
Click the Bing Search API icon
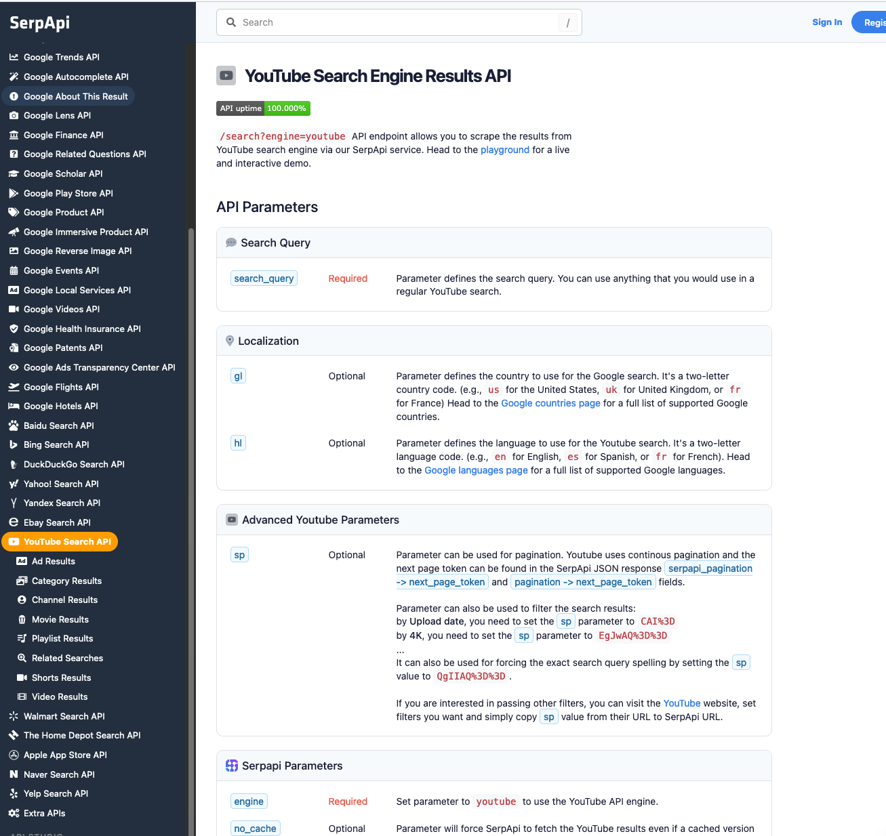click(14, 445)
